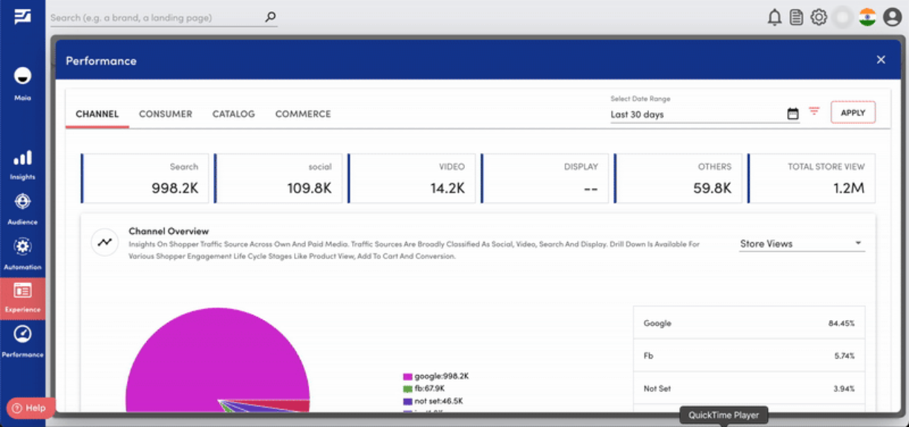The width and height of the screenshot is (909, 427).
Task: Open the Store Views dropdown
Action: [x=802, y=244]
